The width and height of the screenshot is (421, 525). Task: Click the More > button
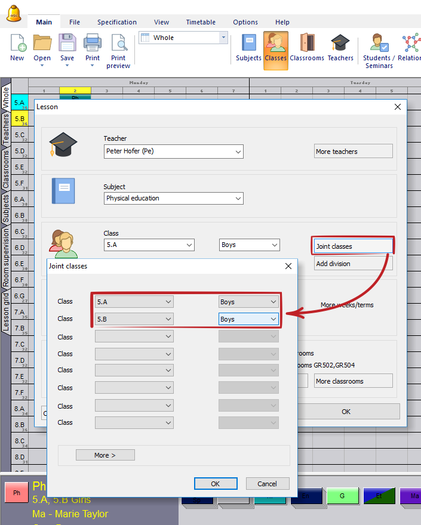pyautogui.click(x=105, y=455)
